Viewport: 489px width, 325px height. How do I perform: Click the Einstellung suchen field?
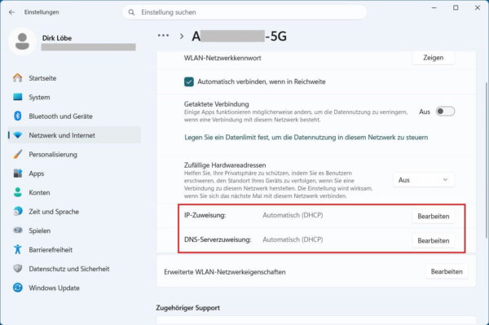244,12
